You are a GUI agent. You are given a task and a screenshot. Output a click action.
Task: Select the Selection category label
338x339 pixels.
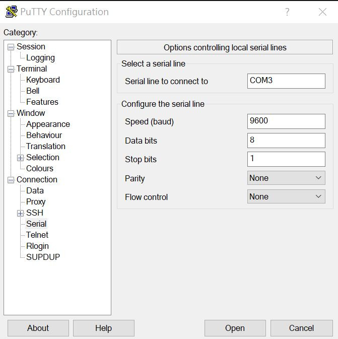[x=43, y=157]
